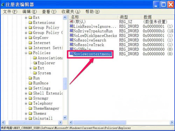Select the NoSMHelp value entry
The width and height of the screenshot is (175, 131).
pos(82,49)
